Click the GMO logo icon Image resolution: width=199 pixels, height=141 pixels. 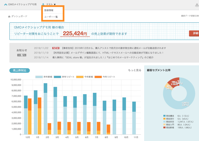point(5,4)
